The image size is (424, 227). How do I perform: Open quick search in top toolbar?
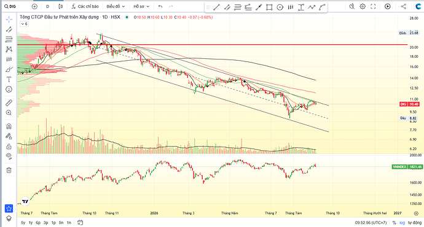coord(352,6)
